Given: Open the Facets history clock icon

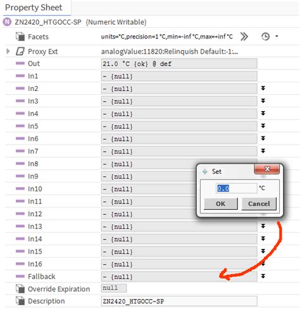Looking at the screenshot, I should [x=265, y=37].
